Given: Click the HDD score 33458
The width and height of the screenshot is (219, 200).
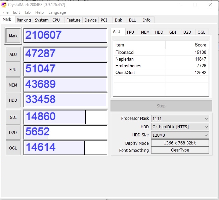Looking at the screenshot, I should pyautogui.click(x=65, y=100).
